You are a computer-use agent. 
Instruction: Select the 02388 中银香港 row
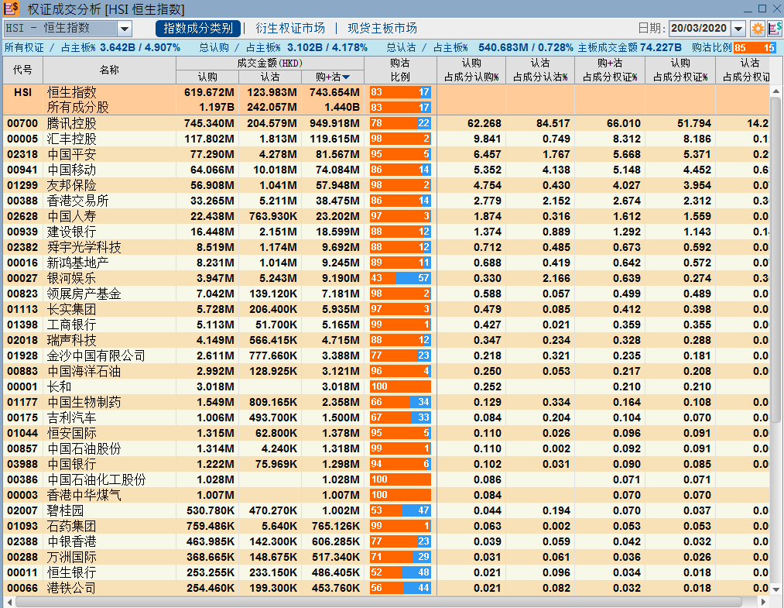click(x=386, y=542)
